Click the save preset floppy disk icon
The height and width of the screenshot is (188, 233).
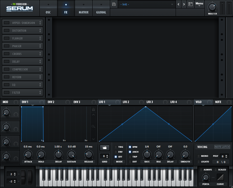(x=114, y=4)
